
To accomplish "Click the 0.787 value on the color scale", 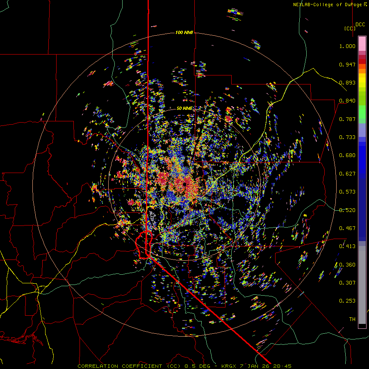I will [x=347, y=119].
